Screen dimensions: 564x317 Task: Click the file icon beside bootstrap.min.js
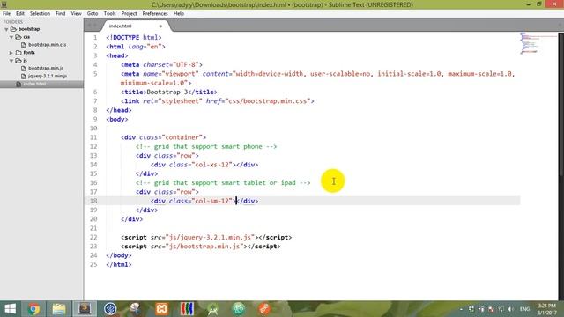(24, 69)
